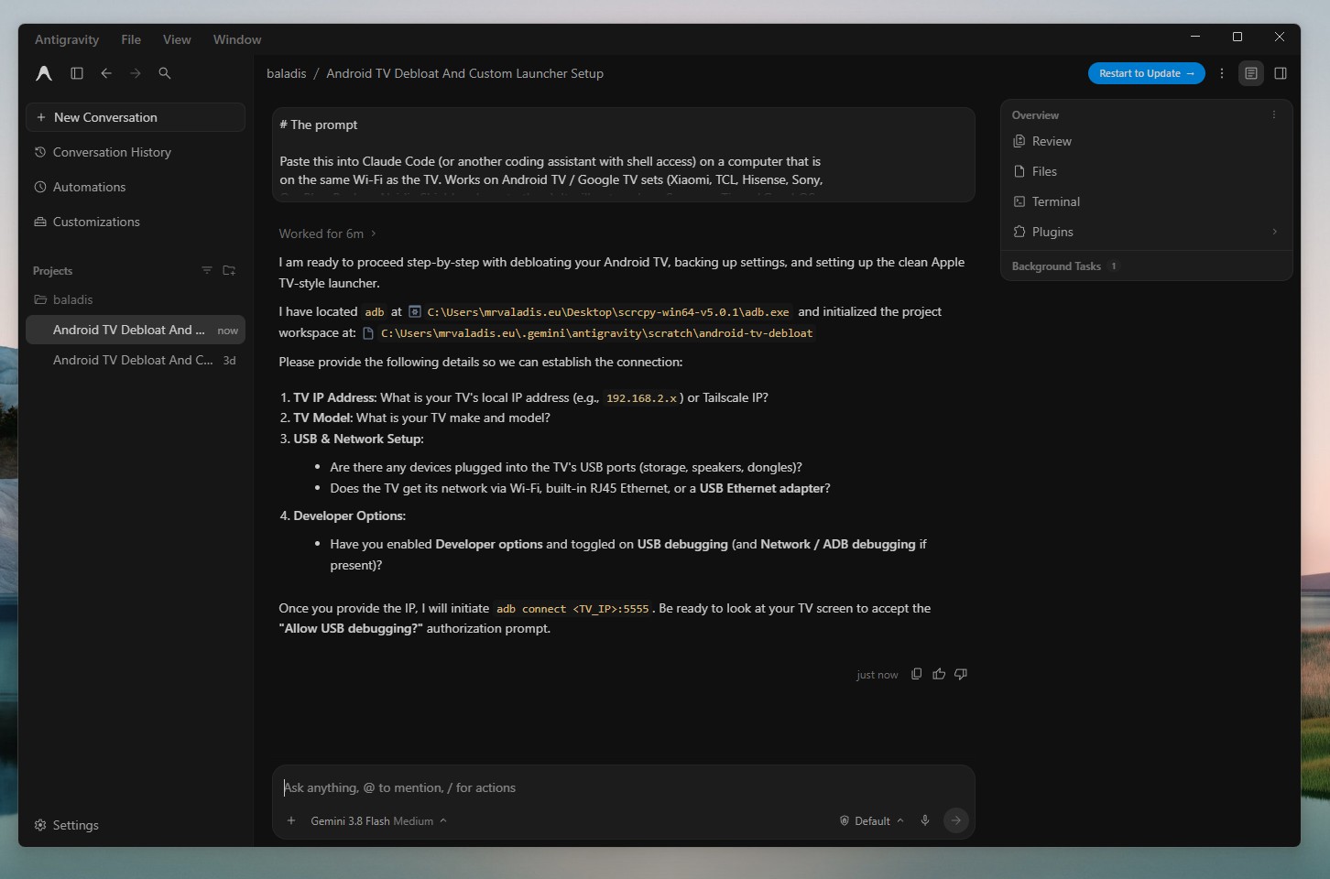This screenshot has width=1330, height=879.
Task: Toggle the overview panel view icon
Action: (x=1251, y=73)
